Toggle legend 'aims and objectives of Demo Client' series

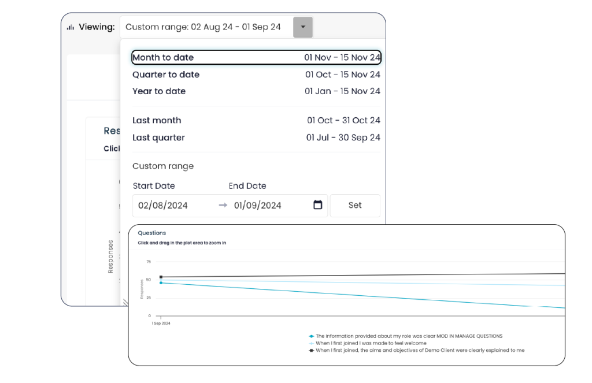point(416,350)
